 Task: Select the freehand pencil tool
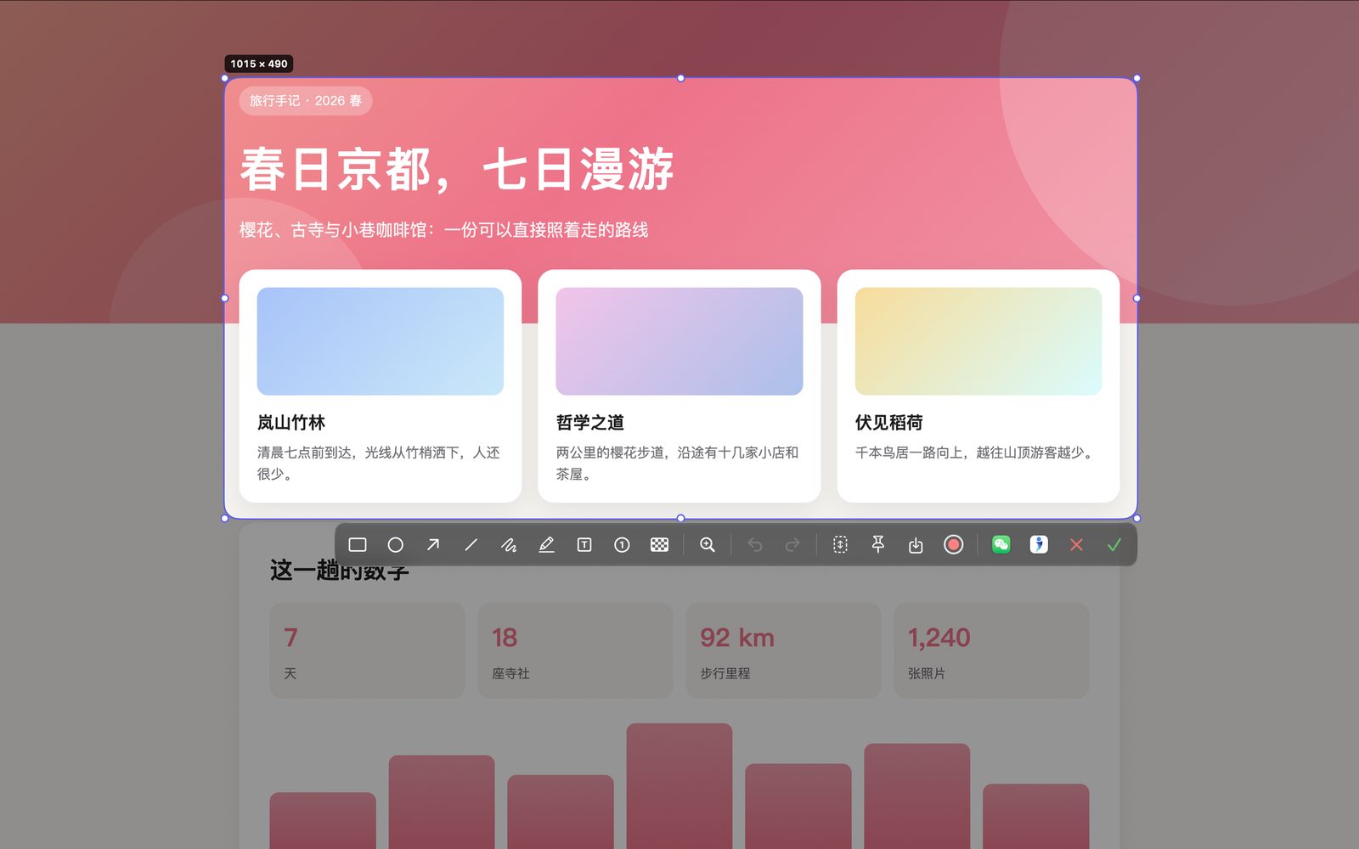pyautogui.click(x=509, y=545)
